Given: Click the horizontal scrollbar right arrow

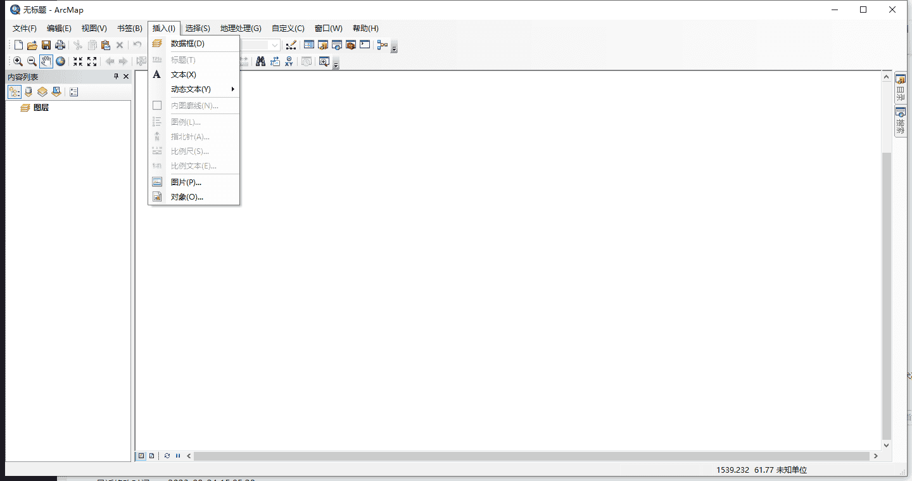Looking at the screenshot, I should (x=876, y=456).
